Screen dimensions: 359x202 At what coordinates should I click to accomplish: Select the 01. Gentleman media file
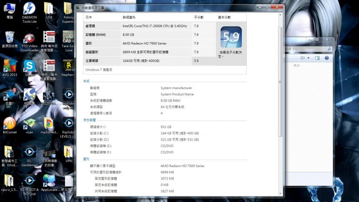click(29, 152)
